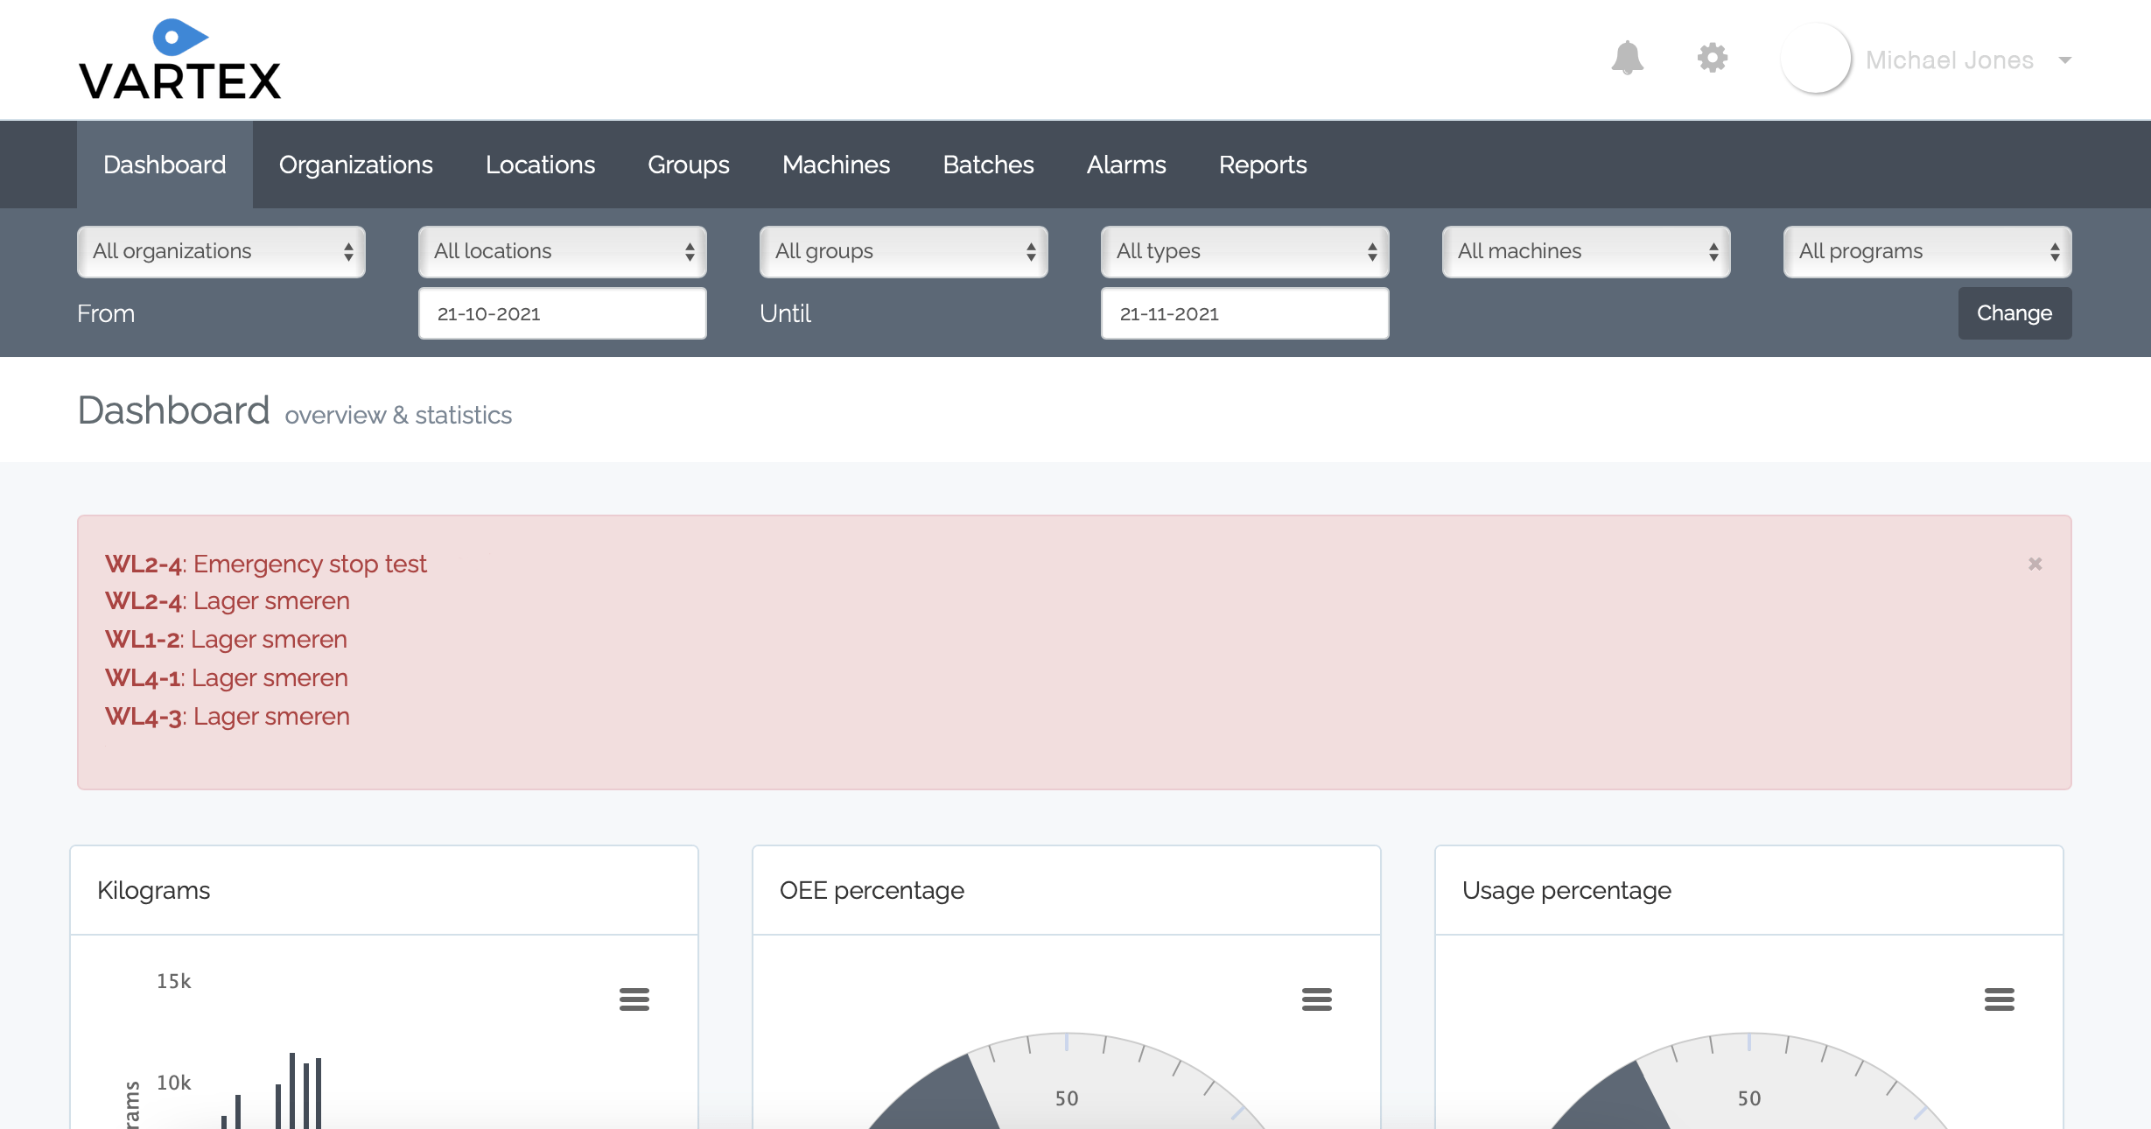The height and width of the screenshot is (1129, 2151).
Task: Open Kilograms chart hamburger menu
Action: pos(634,999)
